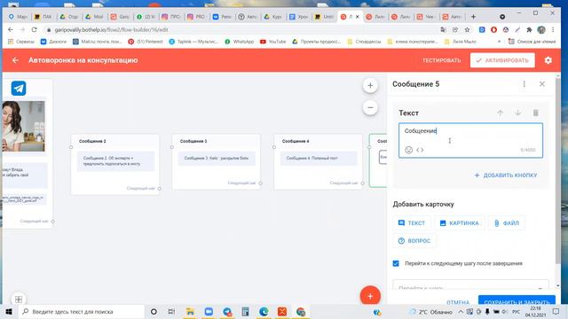The height and width of the screenshot is (319, 568).
Task: Click red floating add-step plus button
Action: [x=370, y=296]
